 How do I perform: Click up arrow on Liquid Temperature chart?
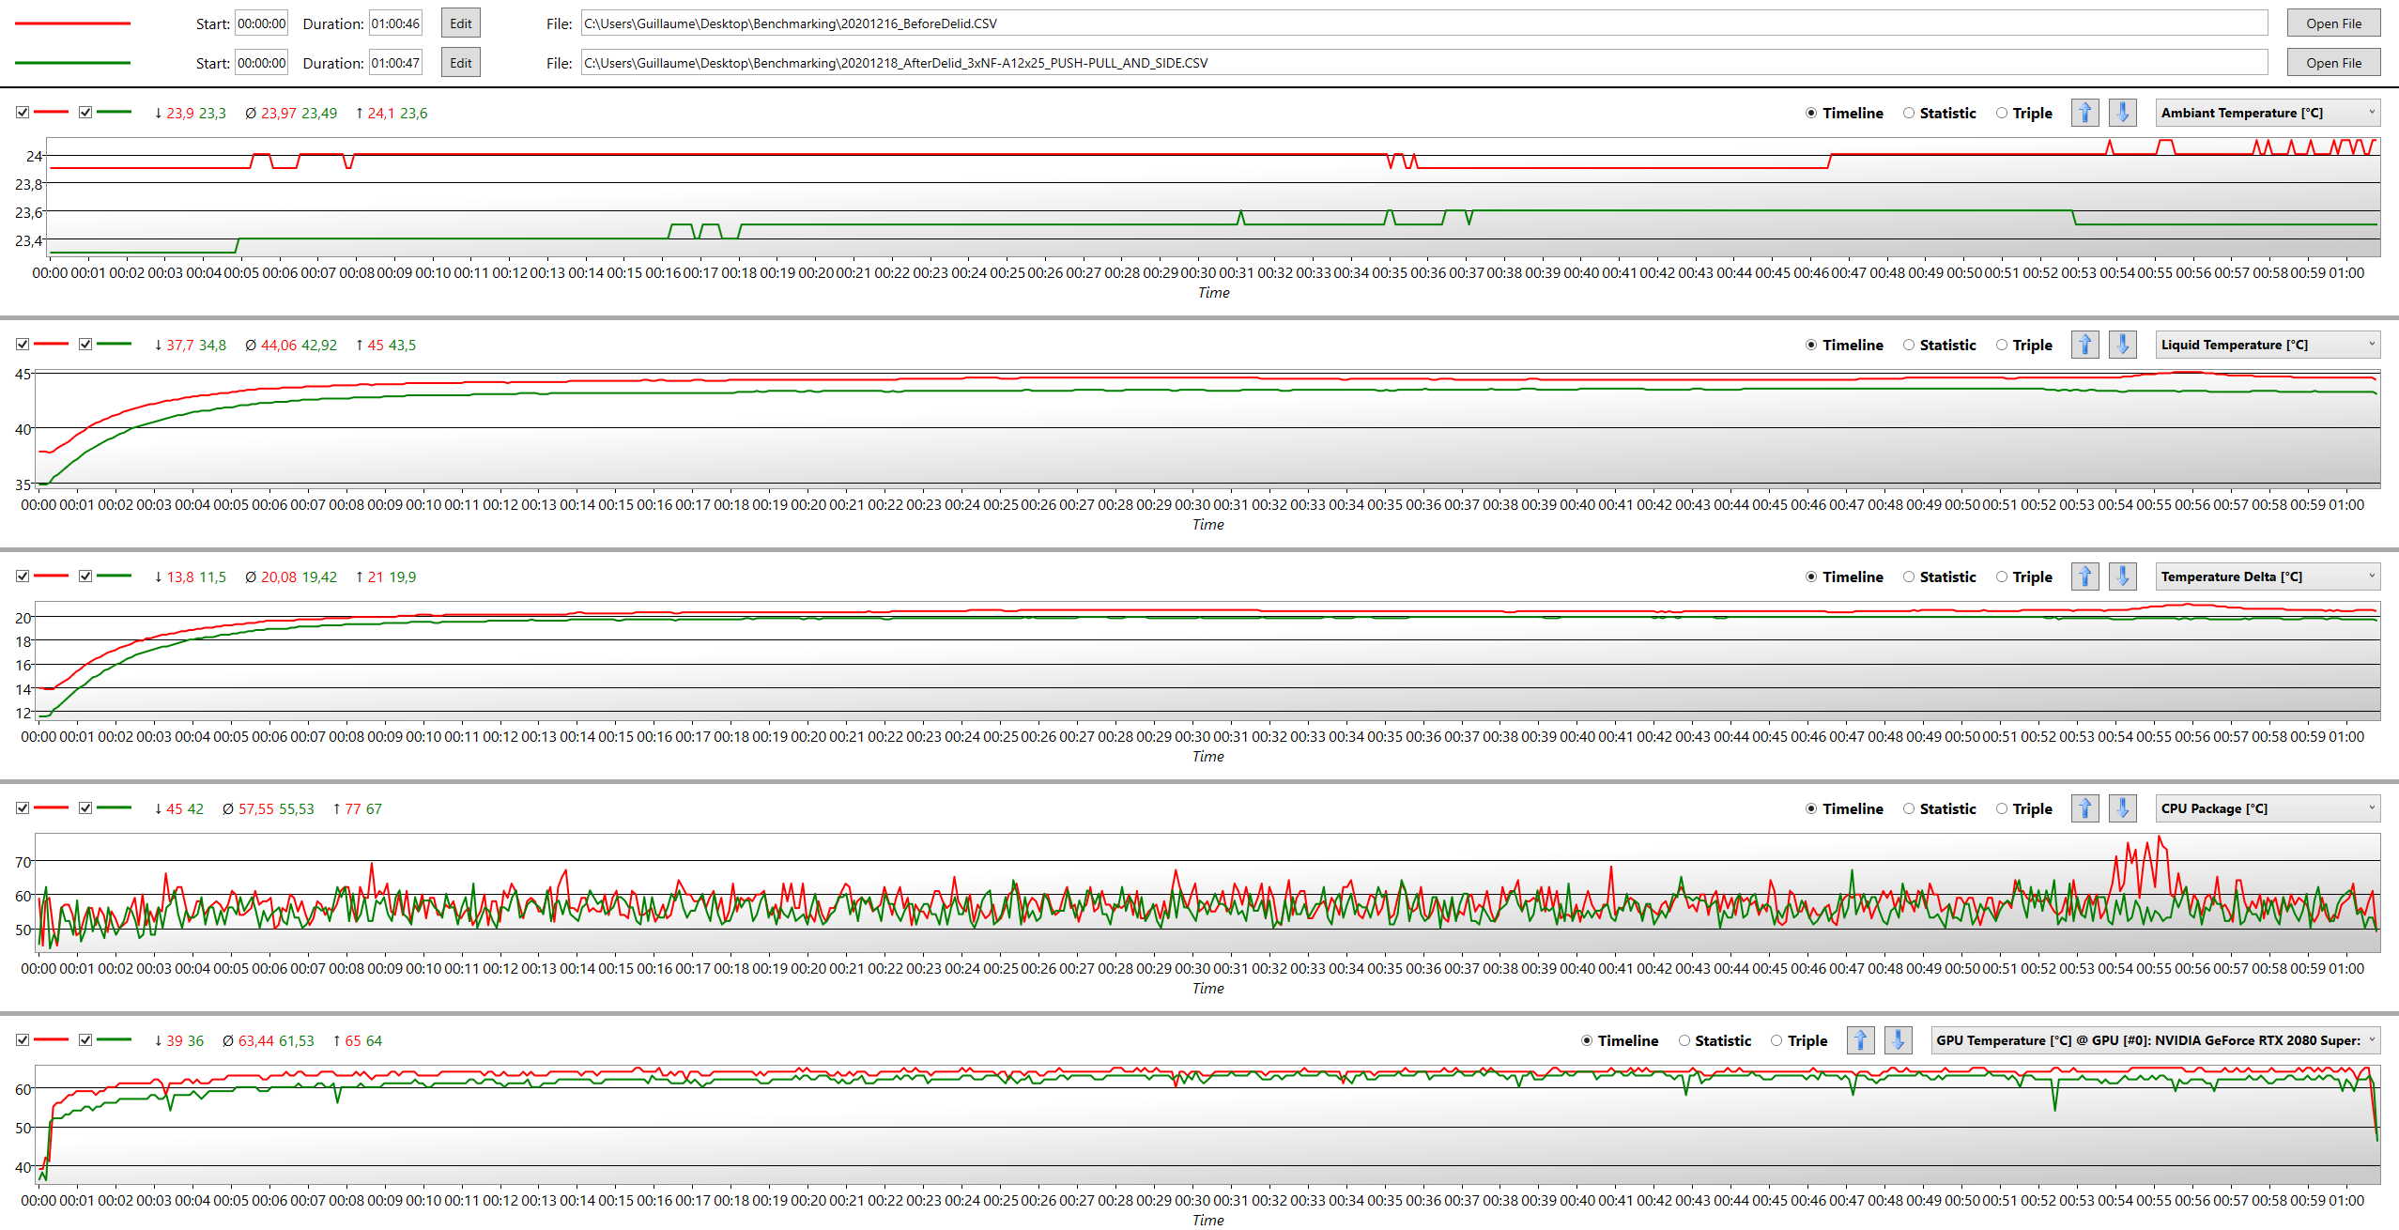[2084, 345]
